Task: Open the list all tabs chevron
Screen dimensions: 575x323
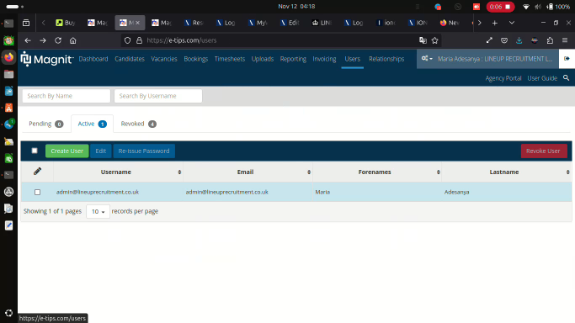Action: pos(512,23)
